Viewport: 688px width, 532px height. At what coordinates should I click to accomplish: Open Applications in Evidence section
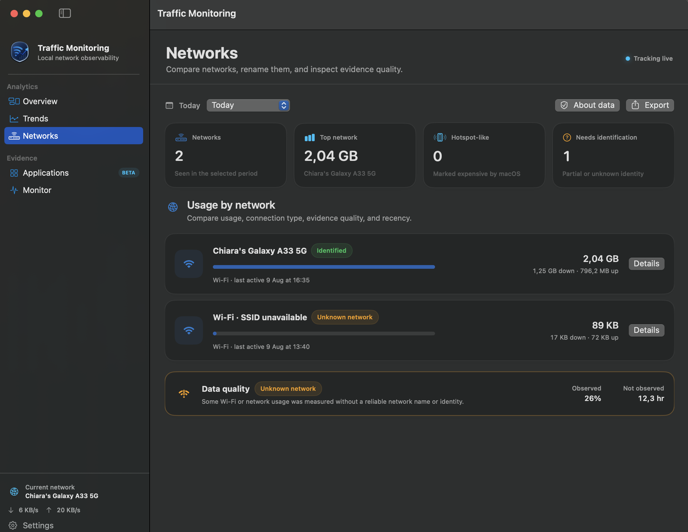tap(74, 173)
